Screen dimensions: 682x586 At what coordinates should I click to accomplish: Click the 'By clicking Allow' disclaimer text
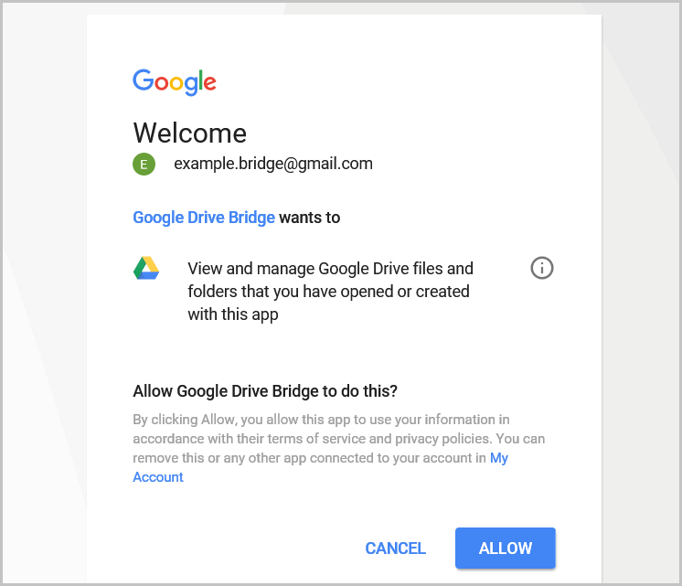click(339, 448)
